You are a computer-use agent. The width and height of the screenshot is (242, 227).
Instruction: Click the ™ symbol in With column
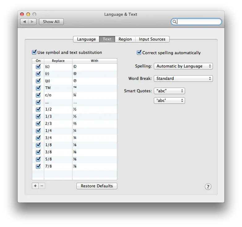click(75, 87)
